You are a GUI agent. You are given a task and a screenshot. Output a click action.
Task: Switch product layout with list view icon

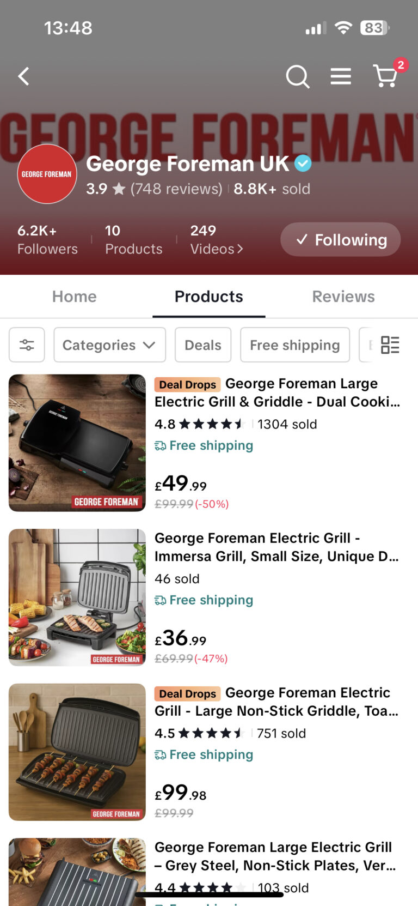[390, 345]
